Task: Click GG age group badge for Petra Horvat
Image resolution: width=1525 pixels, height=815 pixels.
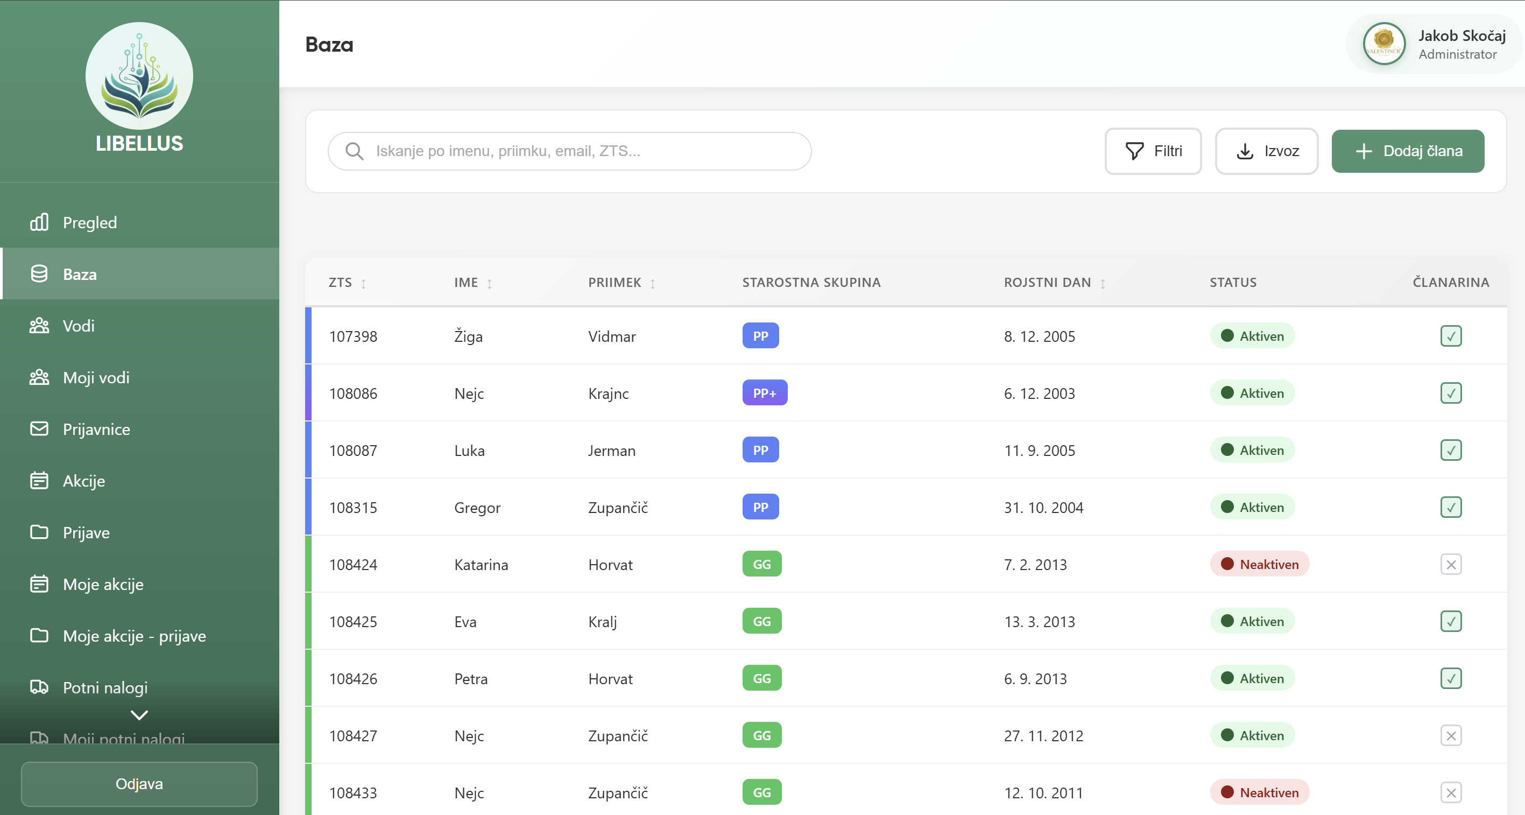Action: click(x=761, y=678)
